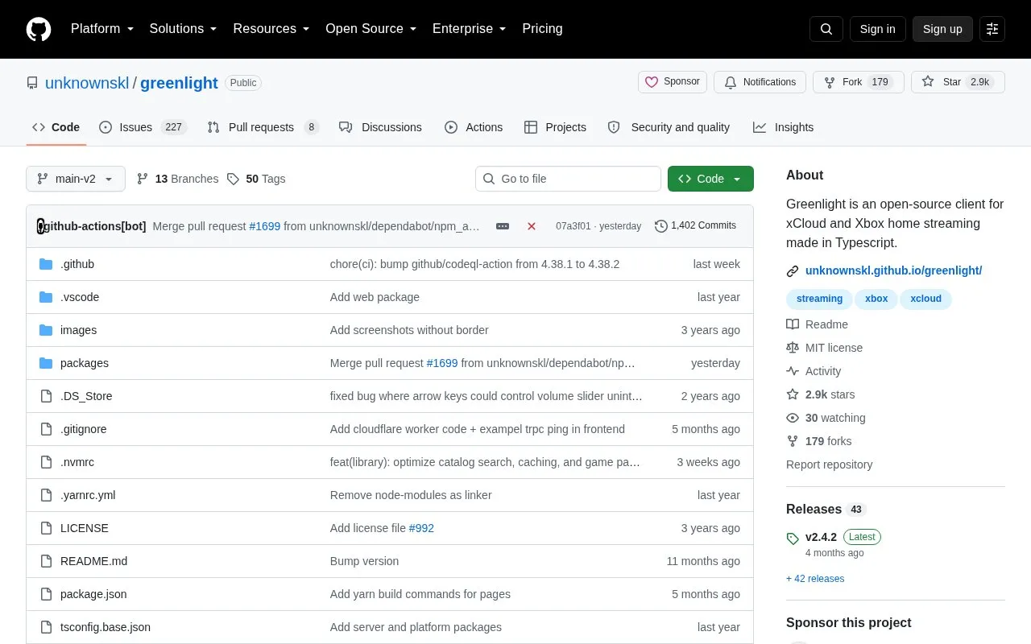Click the Pricing link in header
This screenshot has height=644, width=1031.
click(x=542, y=29)
